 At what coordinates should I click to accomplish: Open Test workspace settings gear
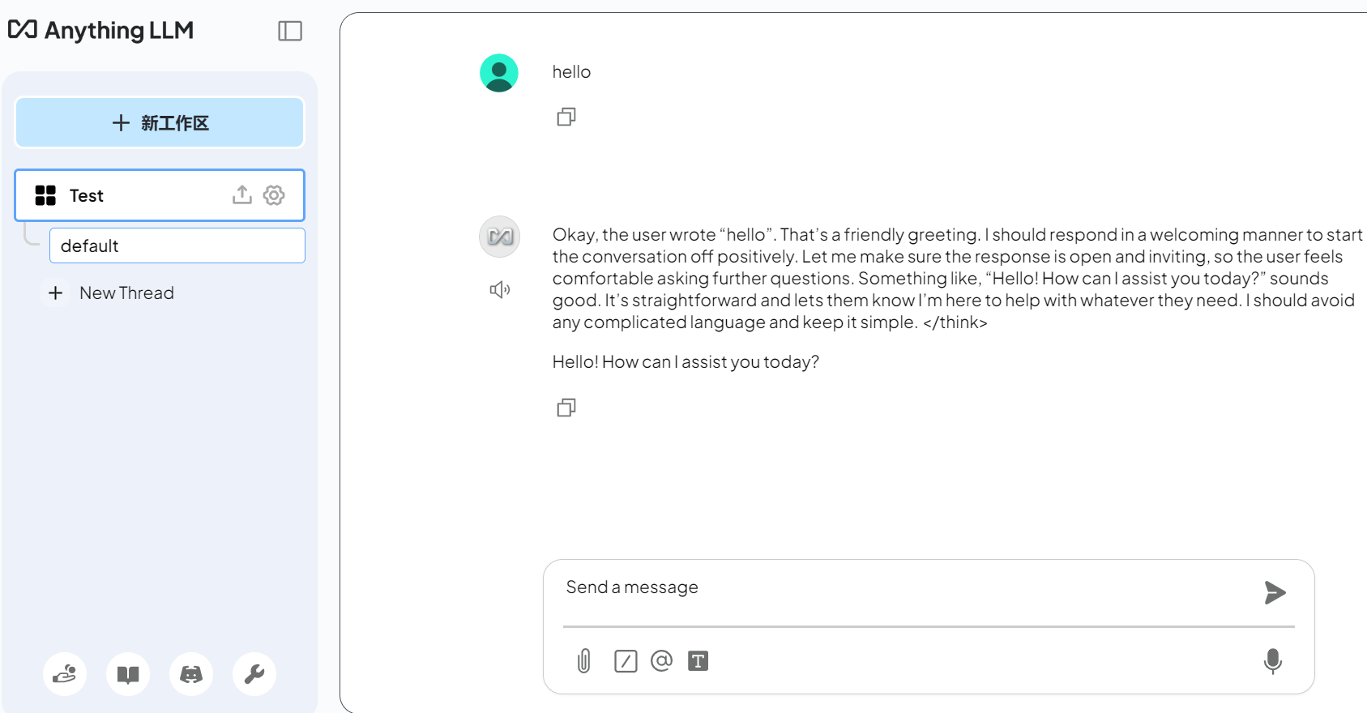274,195
